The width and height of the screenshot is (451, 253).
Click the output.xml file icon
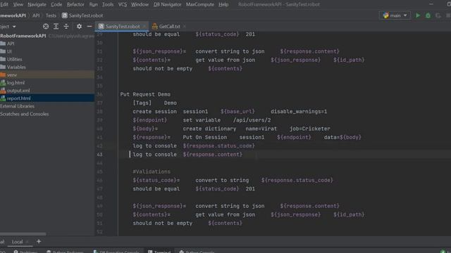point(3,91)
